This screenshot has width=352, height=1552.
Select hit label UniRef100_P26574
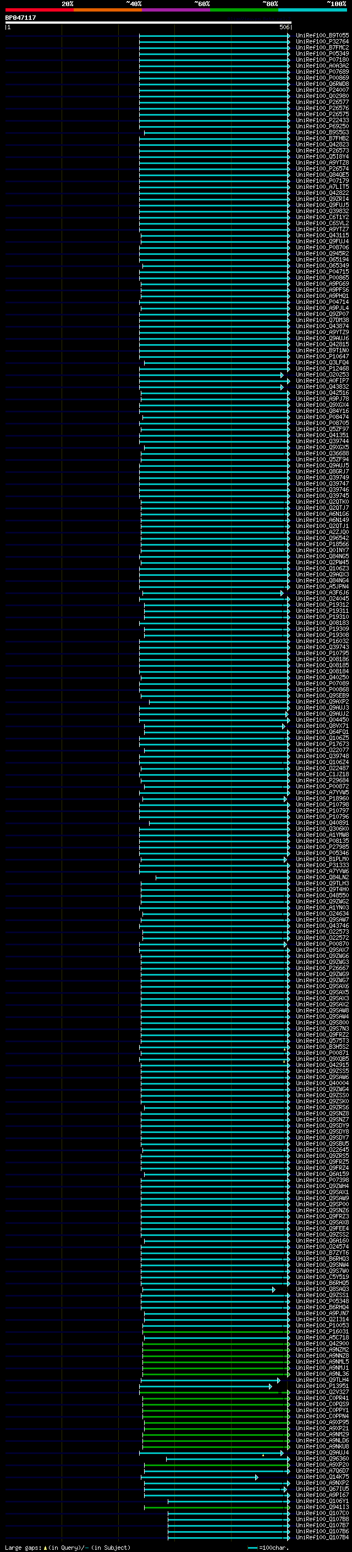pyautogui.click(x=322, y=168)
